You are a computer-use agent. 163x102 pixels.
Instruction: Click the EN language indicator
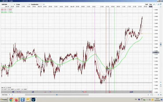coord(136,99)
